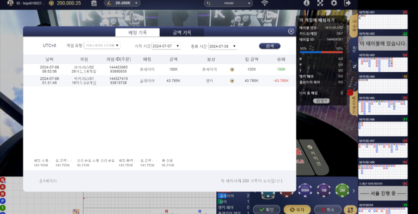Switch to the 금액 기록 tab
Image resolution: width=418 pixels, height=214 pixels.
182,32
